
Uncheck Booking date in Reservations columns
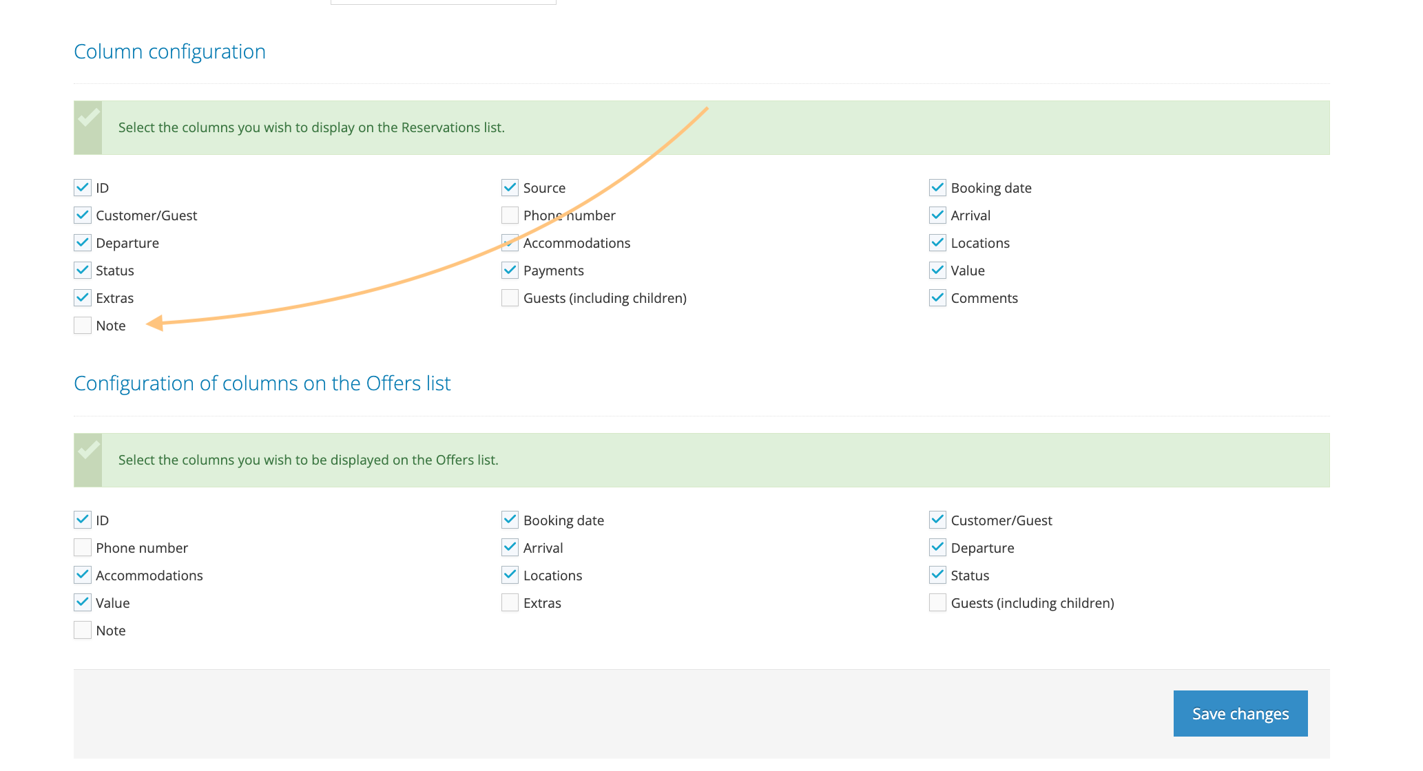point(937,188)
